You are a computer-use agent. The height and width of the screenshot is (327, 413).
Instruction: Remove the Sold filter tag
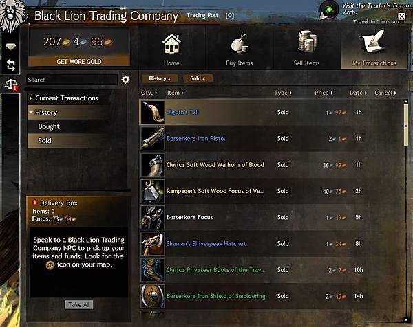coord(204,78)
